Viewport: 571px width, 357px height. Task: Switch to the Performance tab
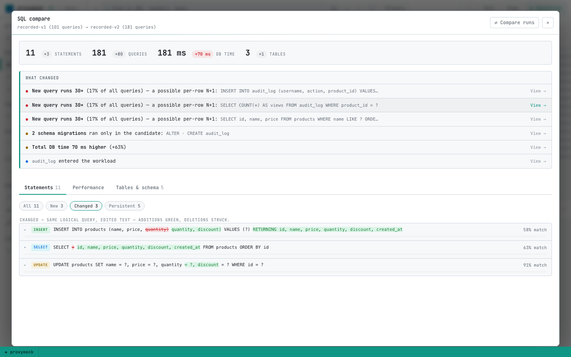pyautogui.click(x=88, y=188)
